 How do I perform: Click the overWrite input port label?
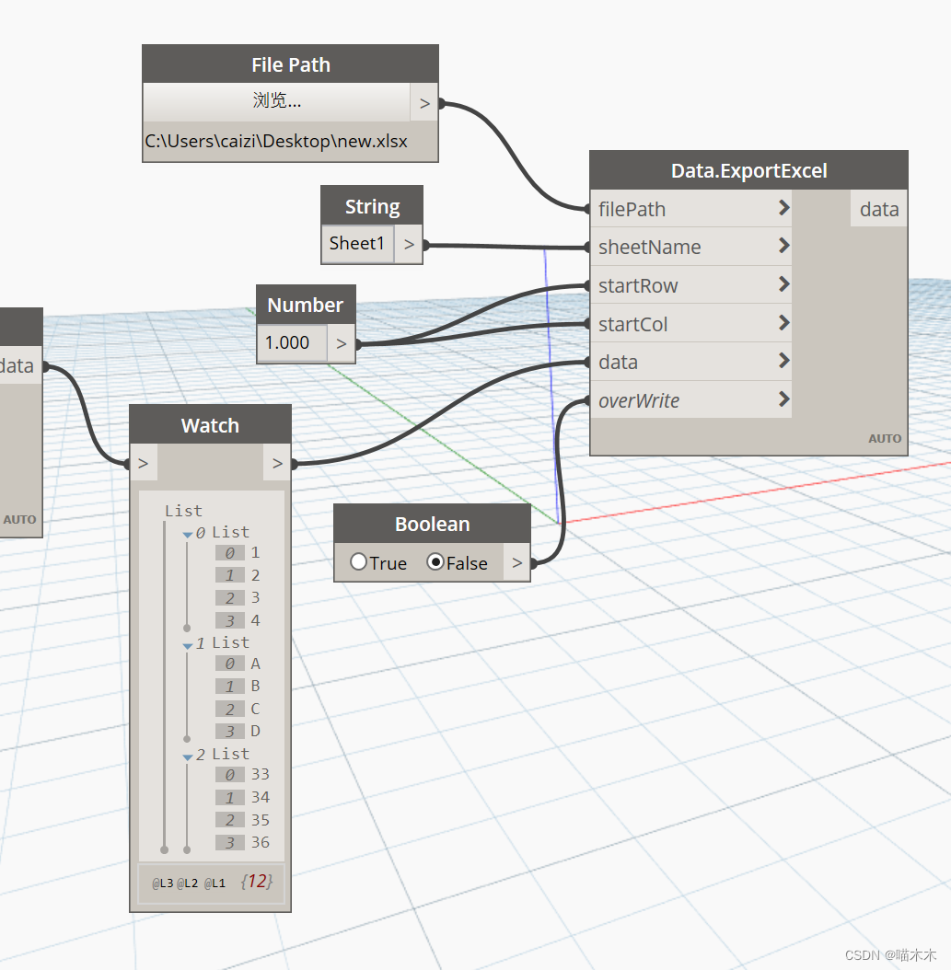coord(639,401)
